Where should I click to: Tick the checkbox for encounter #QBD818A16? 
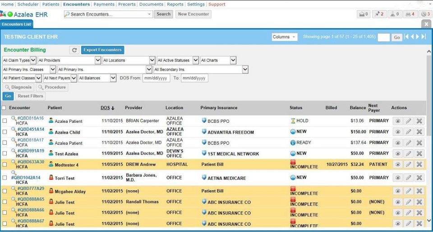[x=5, y=120]
